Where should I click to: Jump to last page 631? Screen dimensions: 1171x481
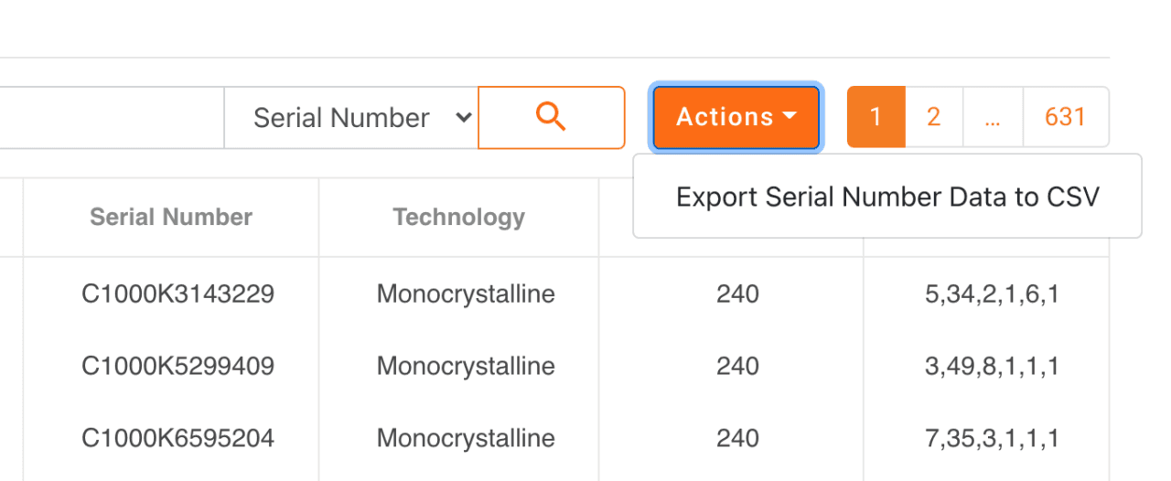coord(1065,117)
